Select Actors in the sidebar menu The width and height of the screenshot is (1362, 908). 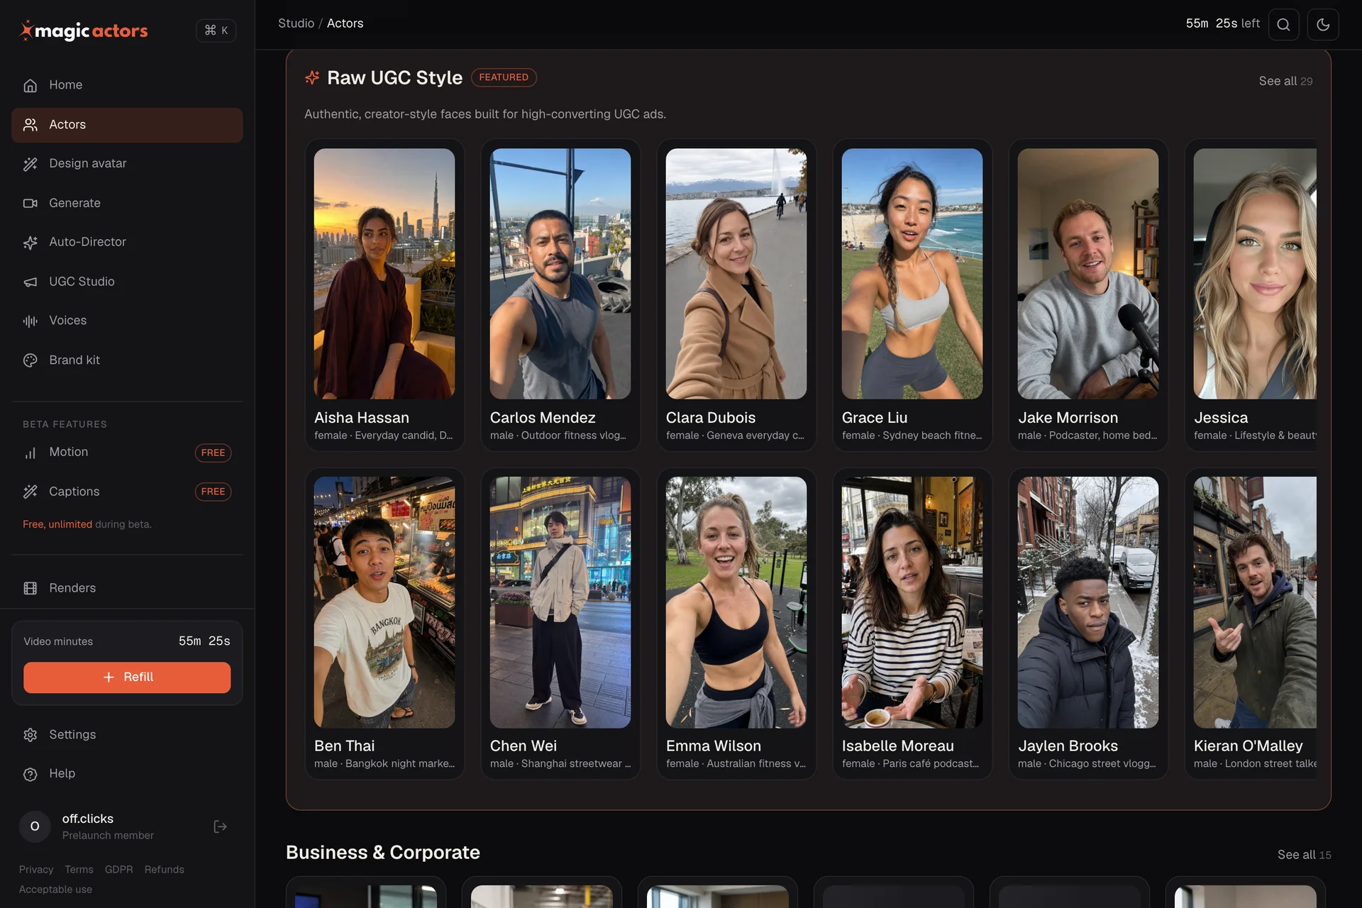pyautogui.click(x=127, y=125)
